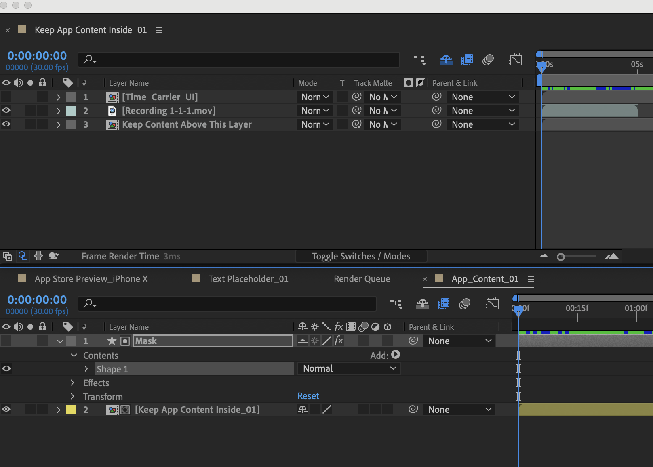Turn off the Hide Shy Layers switch

coord(446,59)
